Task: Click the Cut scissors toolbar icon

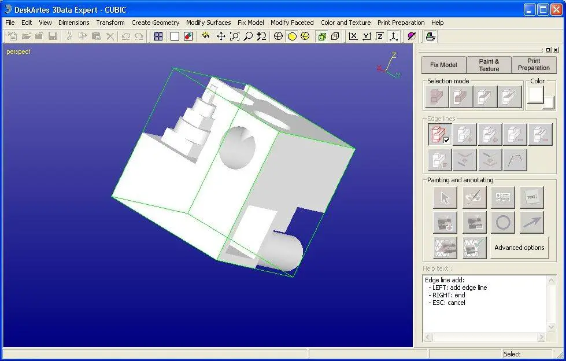Action: coord(69,36)
